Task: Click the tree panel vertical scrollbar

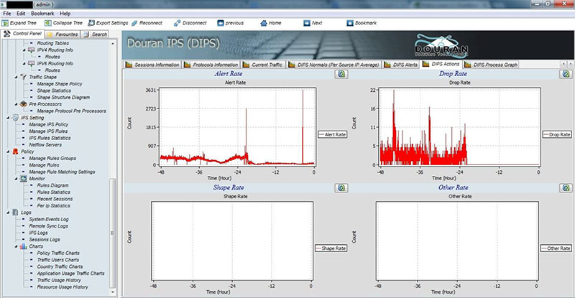Action: (x=112, y=233)
